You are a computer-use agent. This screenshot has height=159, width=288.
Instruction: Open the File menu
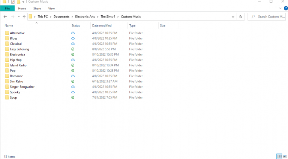click(7, 8)
